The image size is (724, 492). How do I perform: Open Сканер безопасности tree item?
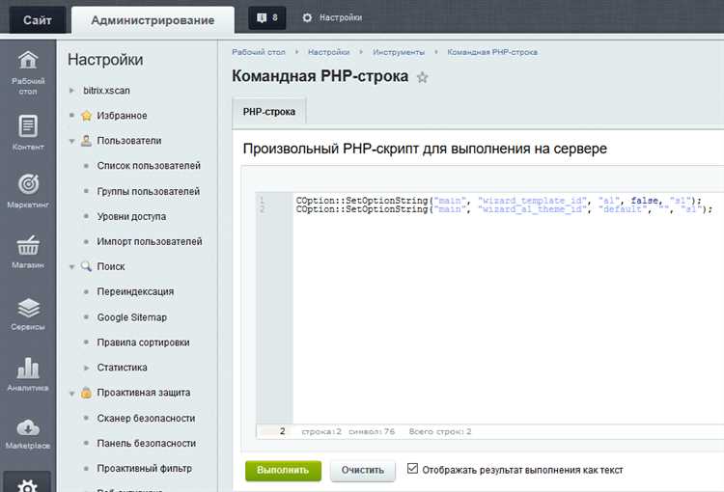pos(146,418)
